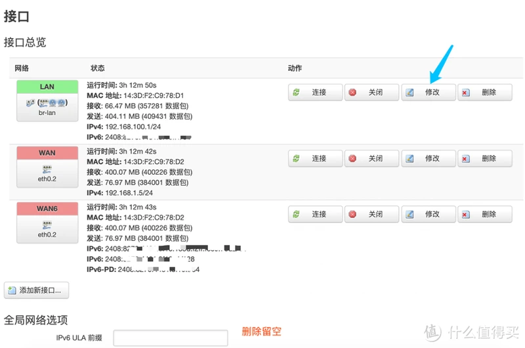
Task: Focus the IPv6 ULA 前缀 input field
Action: 171,338
